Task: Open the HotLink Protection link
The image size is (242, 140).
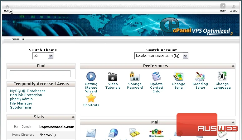Action: coord(26,95)
